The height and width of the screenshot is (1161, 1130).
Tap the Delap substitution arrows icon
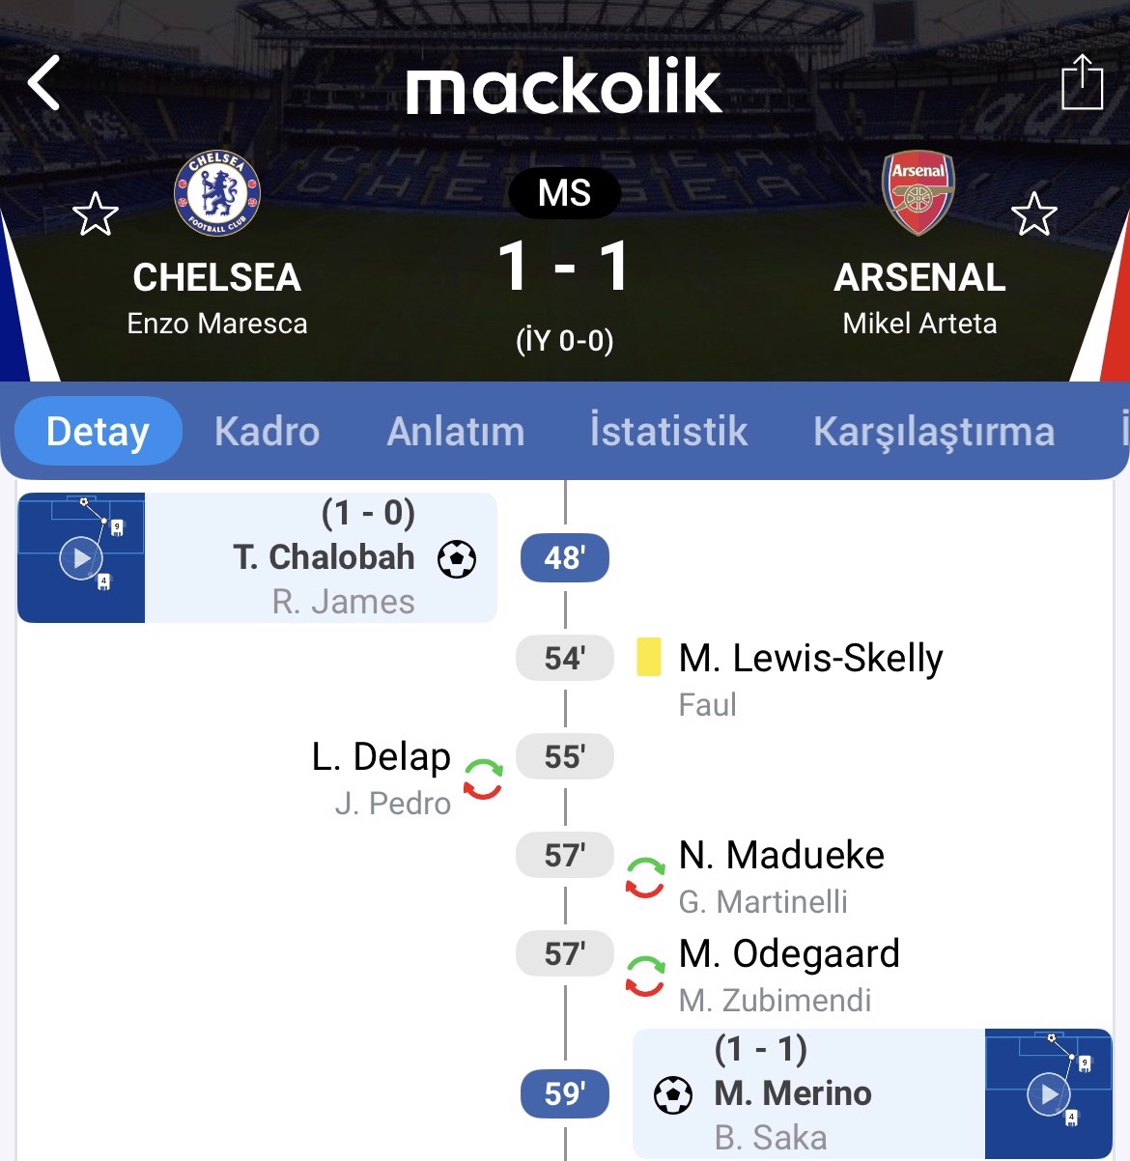tap(483, 779)
